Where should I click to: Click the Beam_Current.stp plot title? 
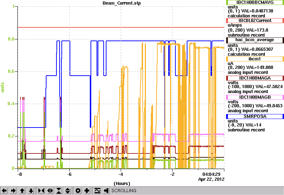[x=121, y=3]
